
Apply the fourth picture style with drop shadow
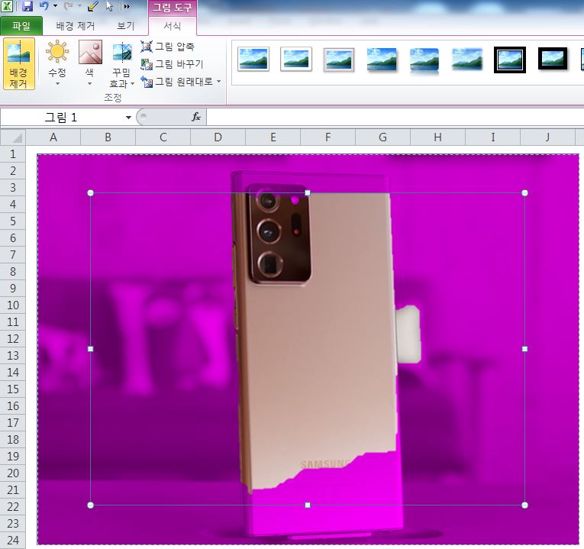[x=382, y=60]
